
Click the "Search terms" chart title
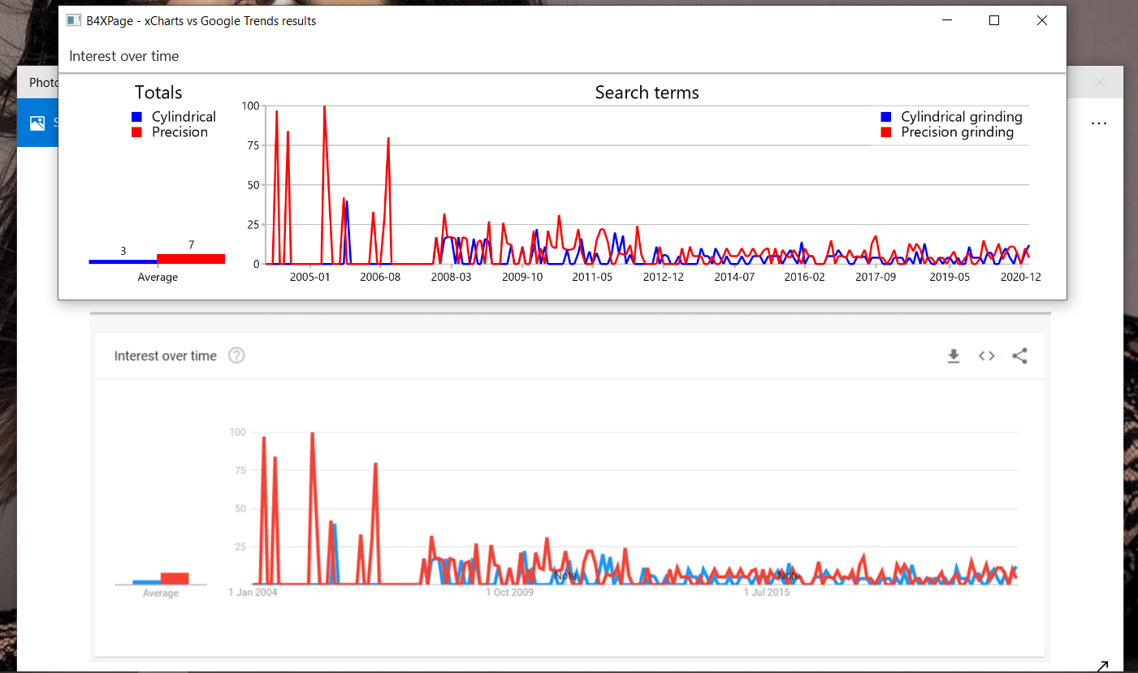coord(647,93)
